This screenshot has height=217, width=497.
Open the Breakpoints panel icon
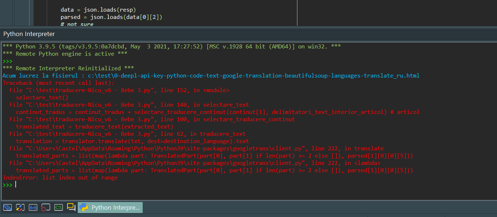(x=46, y=208)
